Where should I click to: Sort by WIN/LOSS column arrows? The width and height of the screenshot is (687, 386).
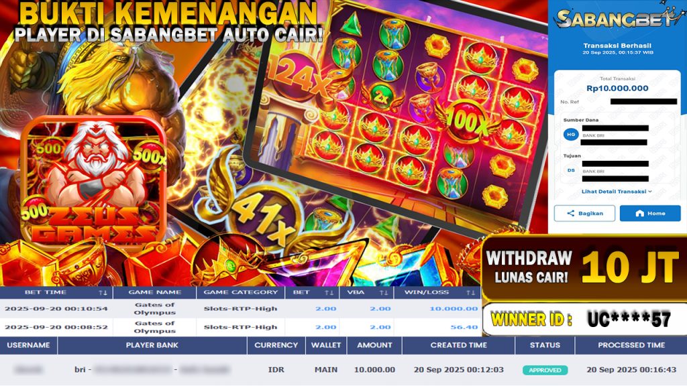tap(470, 292)
